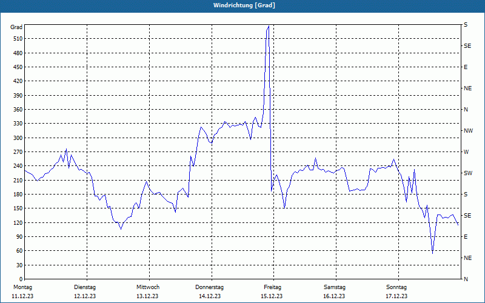The height and width of the screenshot is (303, 485).
Task: Click the Donnerstag day label
Action: [x=209, y=287]
